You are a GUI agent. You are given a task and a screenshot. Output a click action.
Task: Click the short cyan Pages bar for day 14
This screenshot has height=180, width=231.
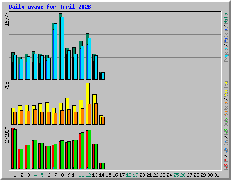(x=103, y=76)
